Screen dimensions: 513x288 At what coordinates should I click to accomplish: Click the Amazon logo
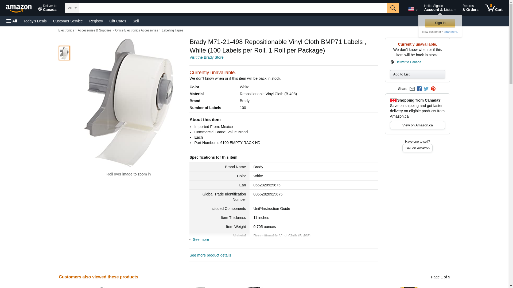pyautogui.click(x=19, y=9)
